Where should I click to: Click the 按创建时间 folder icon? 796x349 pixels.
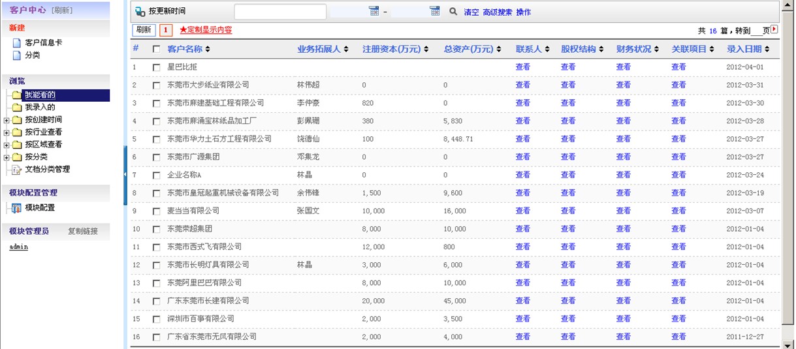(17, 120)
